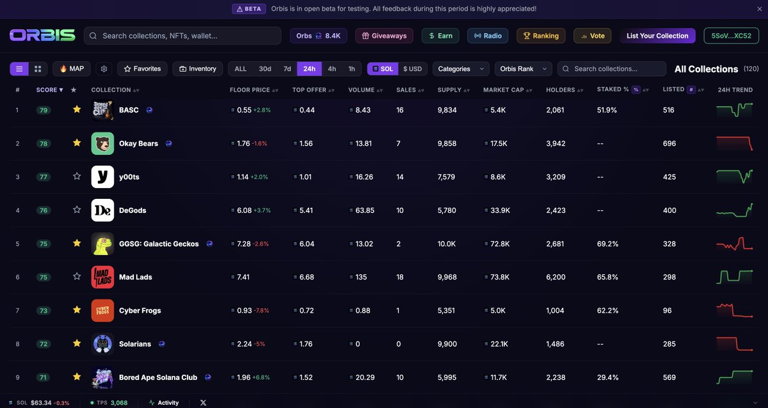Screen dimensions: 768x408
Task: Open the connected wallet 5SoV...XC52
Action: pos(731,36)
